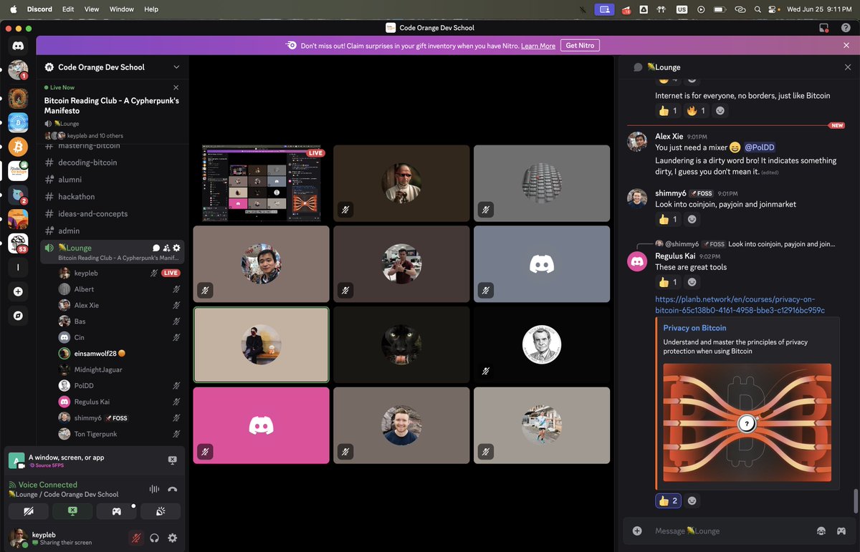Open Discord direct messages home icon
This screenshot has width=860, height=552.
[18, 46]
